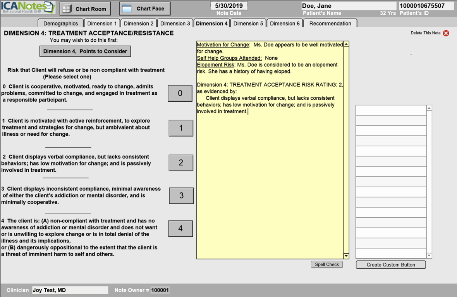Go to Dimension 5 tab
Screen dimensions: 457x297
pyautogui.click(x=248, y=24)
